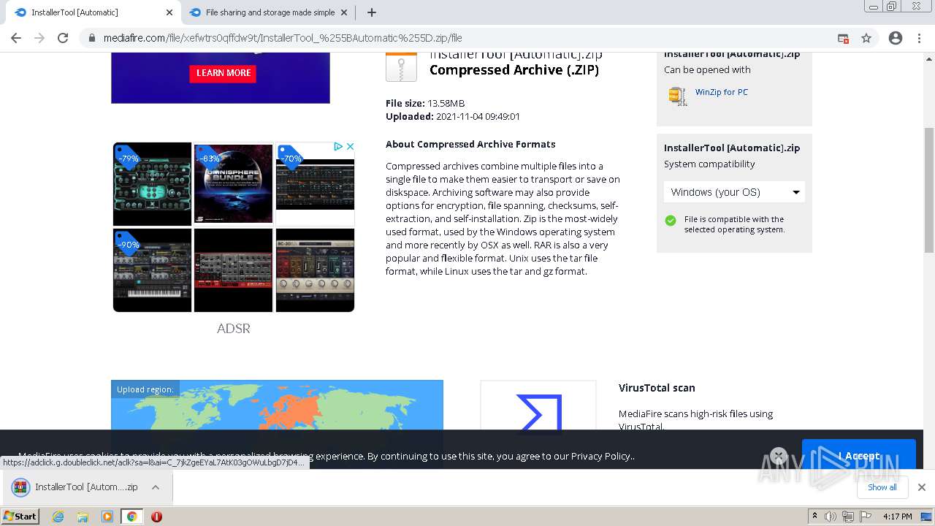Dismiss the cookie banner close icon
Viewport: 935px width, 526px height.
(x=779, y=456)
